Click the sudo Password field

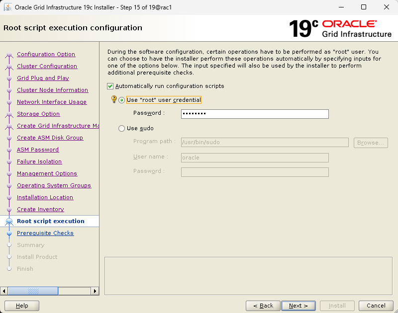255,172
